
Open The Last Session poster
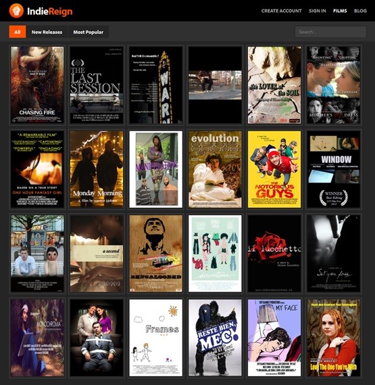click(97, 85)
